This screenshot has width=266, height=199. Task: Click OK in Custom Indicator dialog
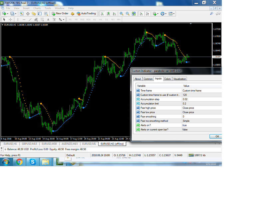coord(216,137)
